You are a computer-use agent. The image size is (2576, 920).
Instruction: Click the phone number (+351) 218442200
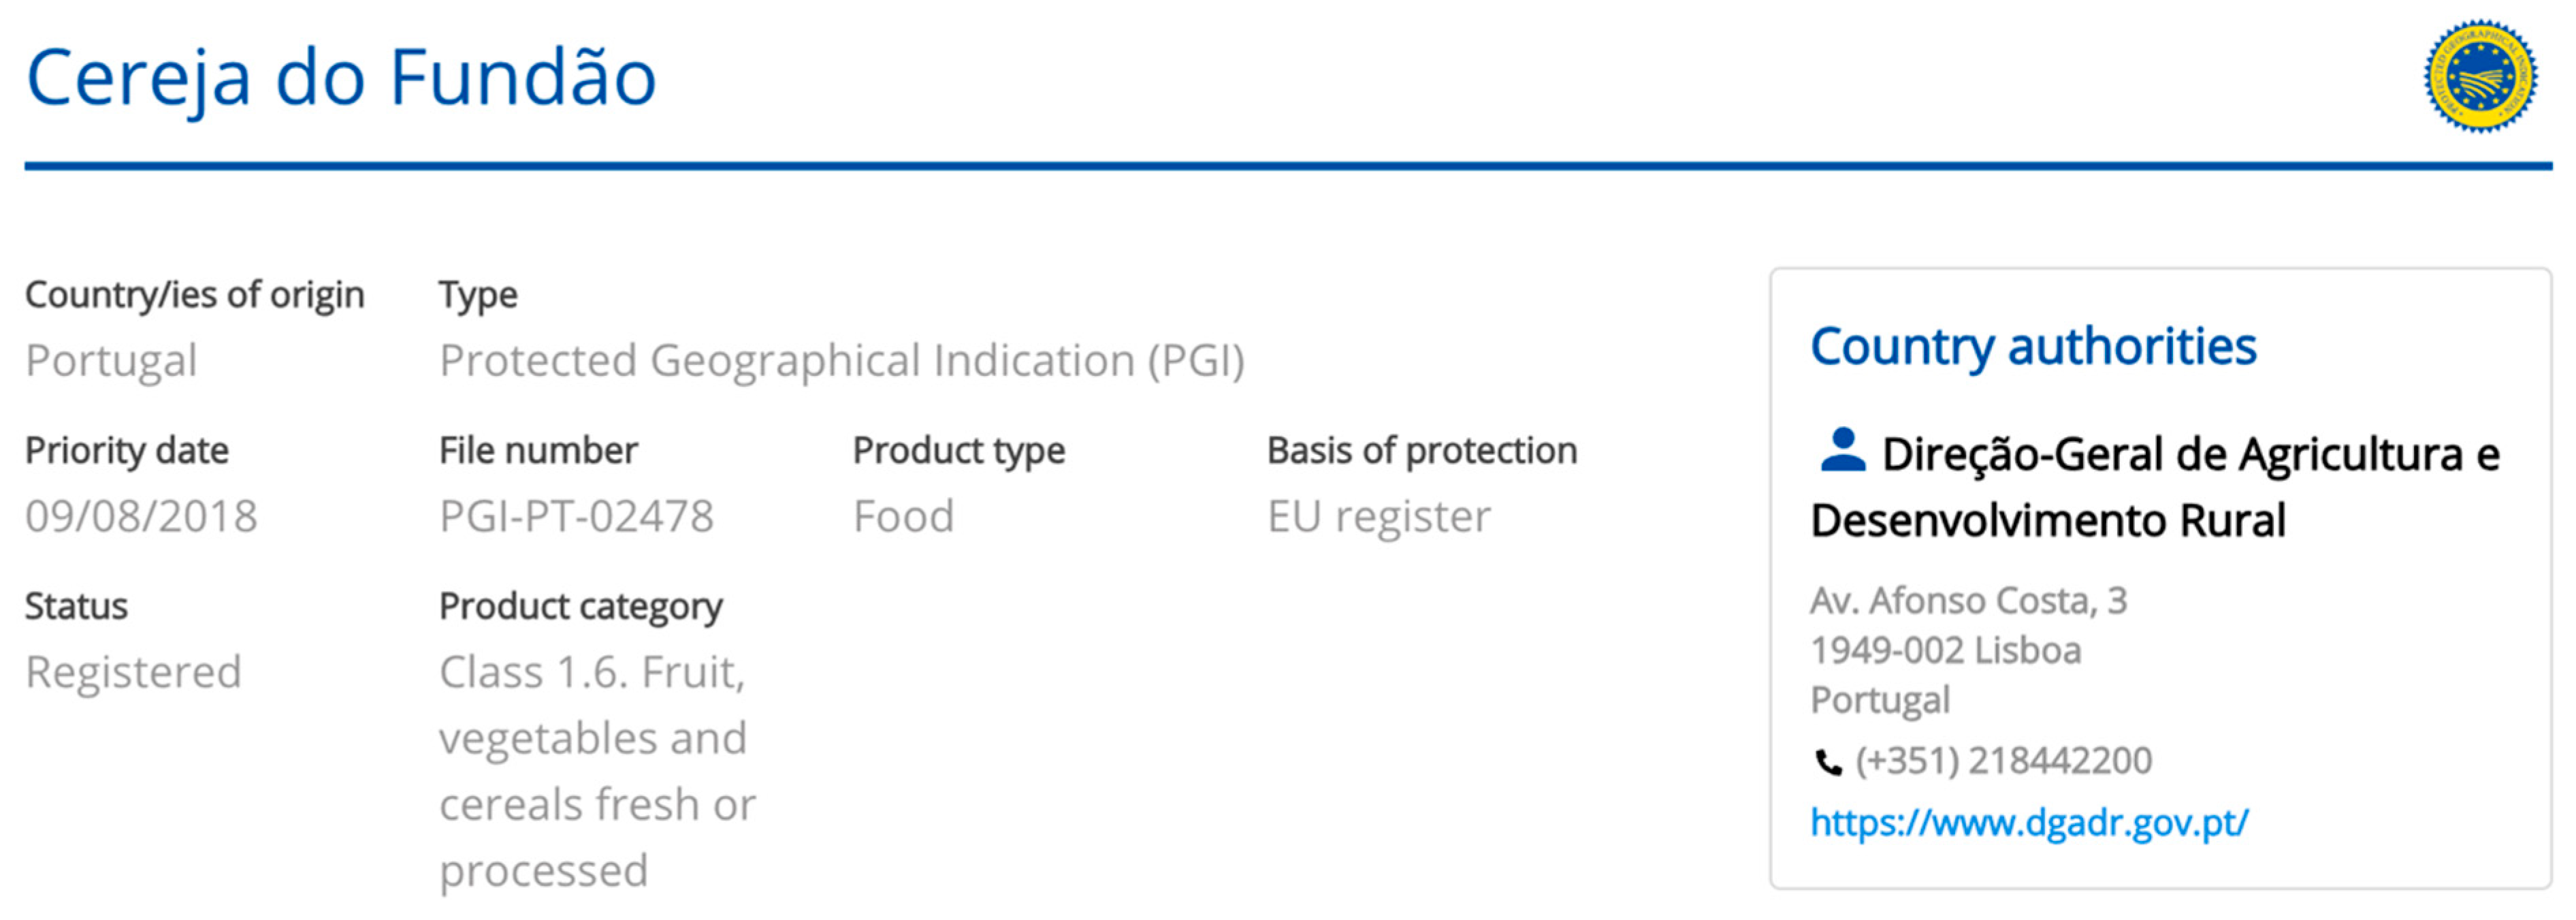coord(2004,761)
